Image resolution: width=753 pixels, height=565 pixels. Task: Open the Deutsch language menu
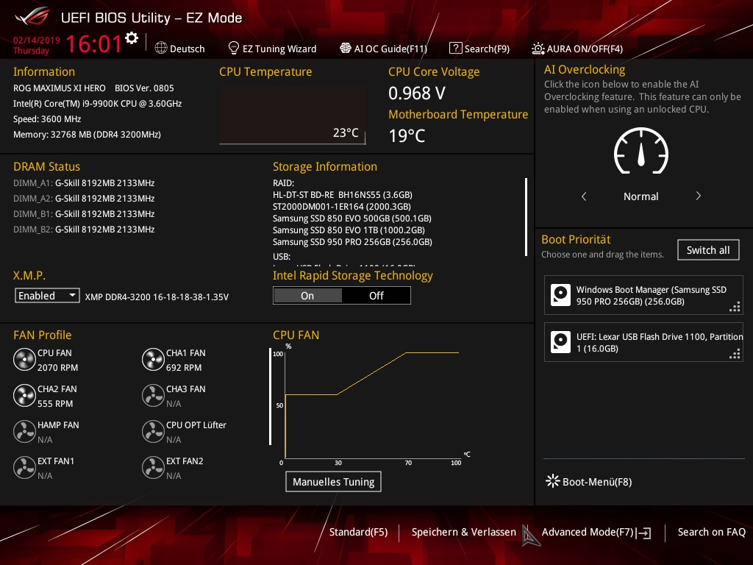(179, 49)
